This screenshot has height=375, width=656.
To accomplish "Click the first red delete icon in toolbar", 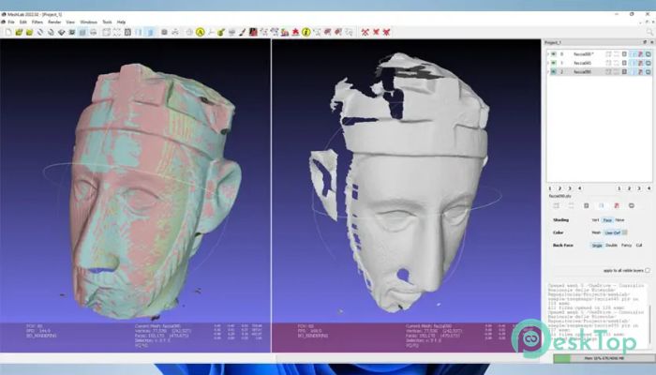I will point(365,32).
